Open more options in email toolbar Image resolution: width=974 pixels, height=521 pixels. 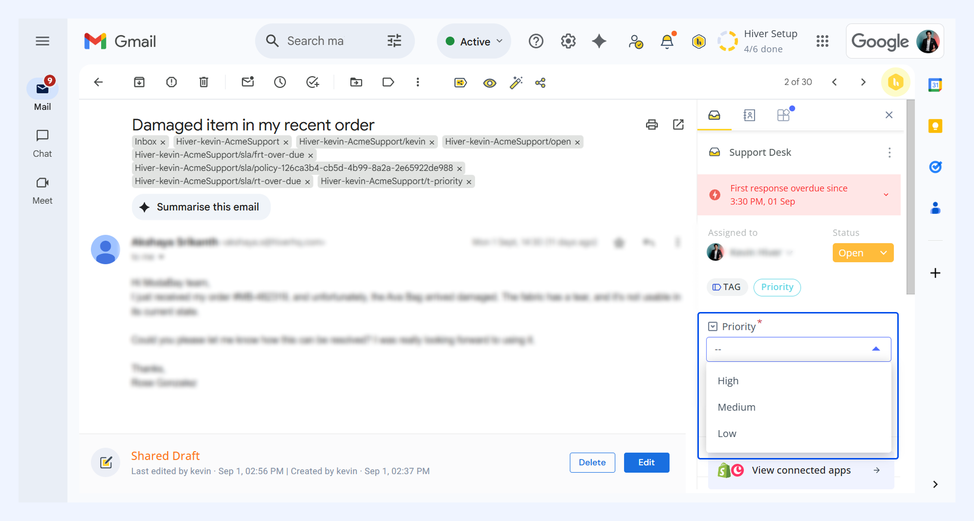tap(418, 82)
